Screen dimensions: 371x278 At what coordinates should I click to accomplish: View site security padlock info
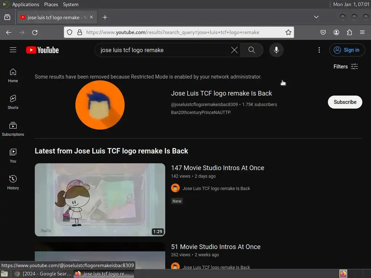[80, 32]
